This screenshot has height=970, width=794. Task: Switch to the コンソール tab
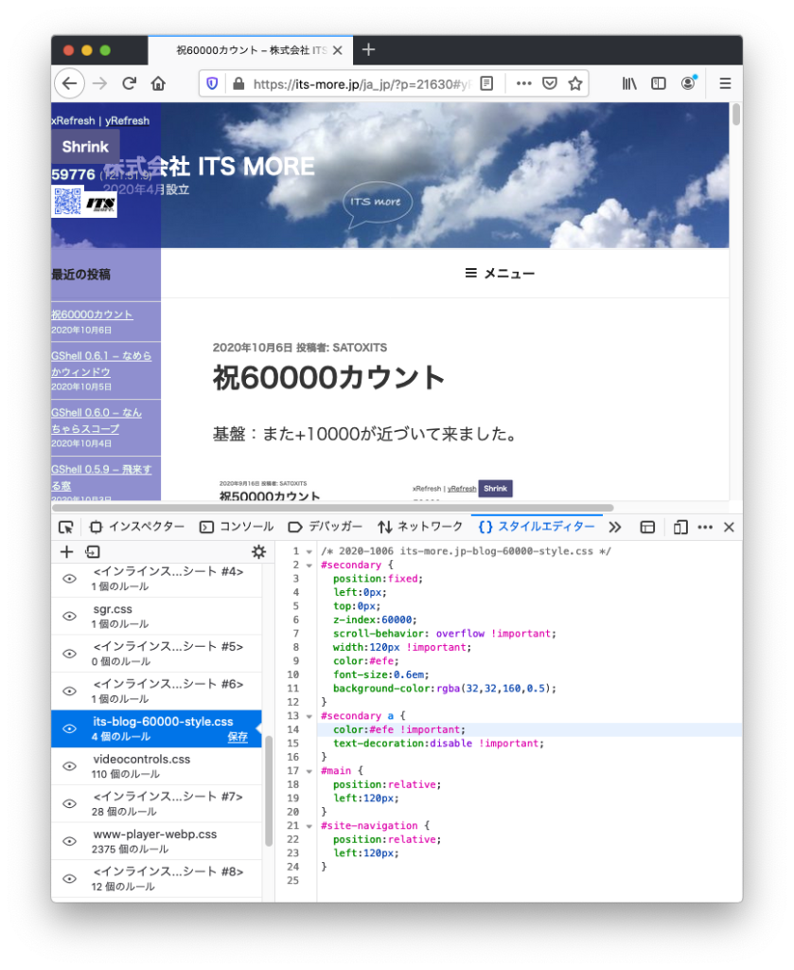coord(237,528)
